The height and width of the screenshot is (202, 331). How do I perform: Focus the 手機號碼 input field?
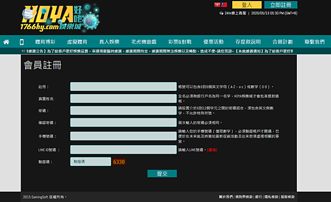click(x=124, y=136)
